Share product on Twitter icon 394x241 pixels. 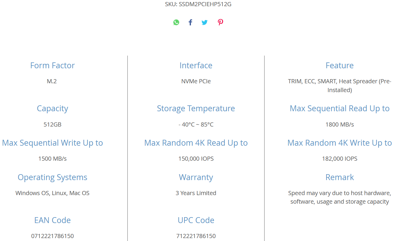[205, 22]
